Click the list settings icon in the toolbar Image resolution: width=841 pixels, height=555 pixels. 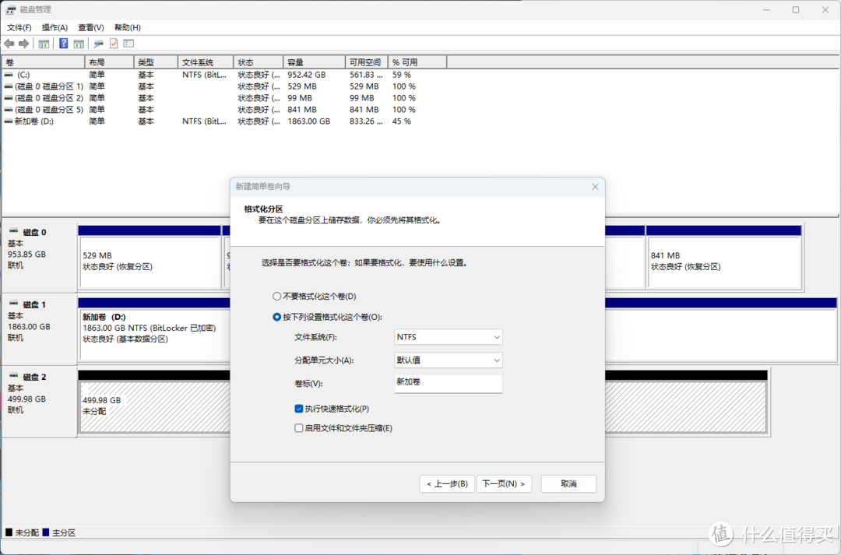click(x=128, y=44)
